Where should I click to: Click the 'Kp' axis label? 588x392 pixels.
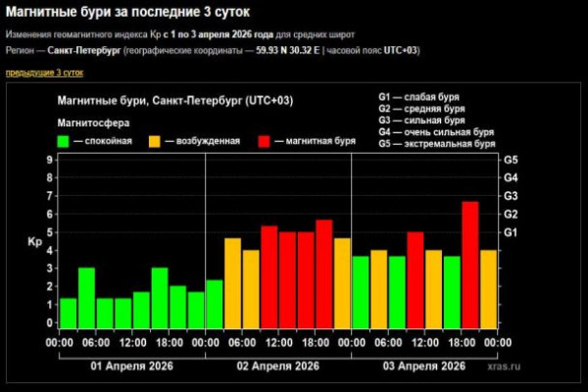coord(35,242)
